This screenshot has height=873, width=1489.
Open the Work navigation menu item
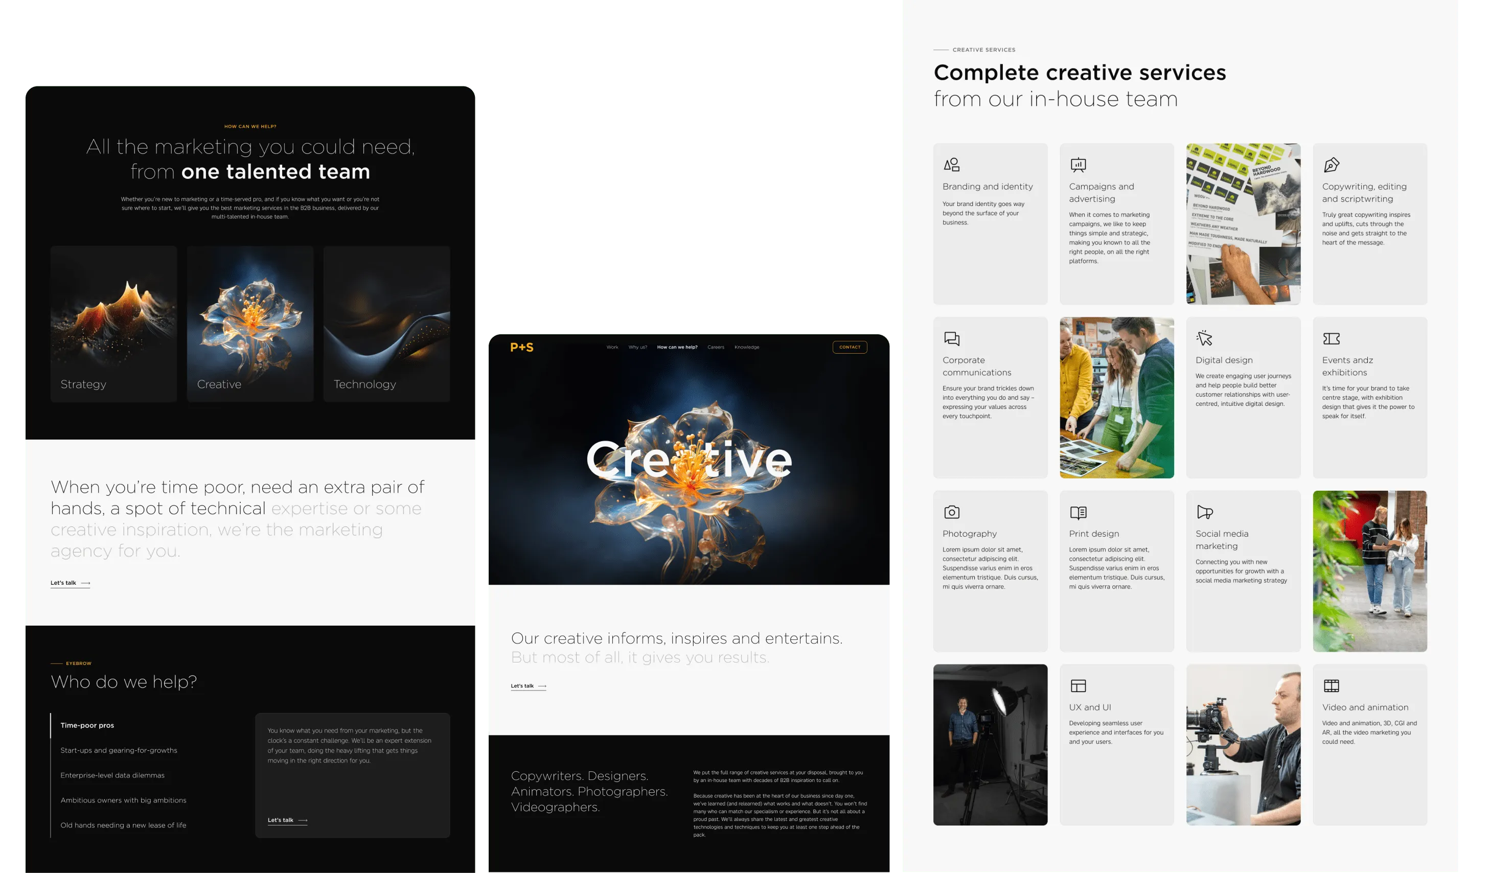pos(612,348)
